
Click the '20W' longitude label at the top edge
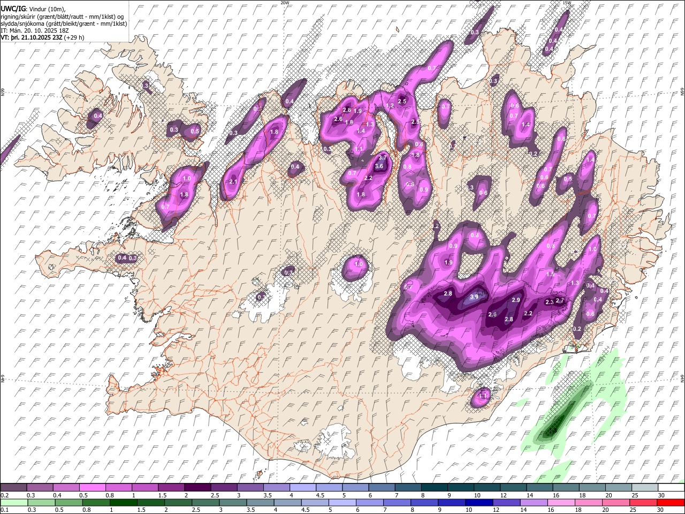285,3
